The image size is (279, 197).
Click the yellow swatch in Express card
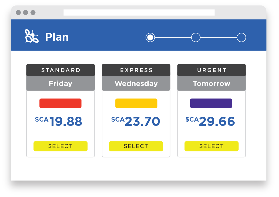click(136, 103)
